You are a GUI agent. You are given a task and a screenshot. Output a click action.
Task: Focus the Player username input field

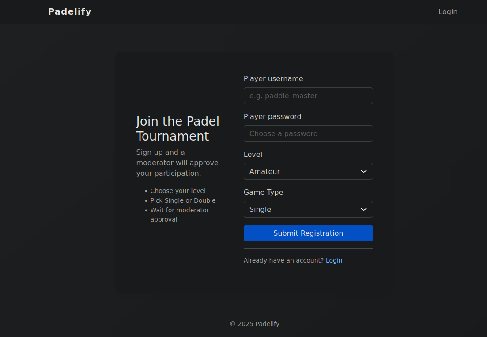308,96
